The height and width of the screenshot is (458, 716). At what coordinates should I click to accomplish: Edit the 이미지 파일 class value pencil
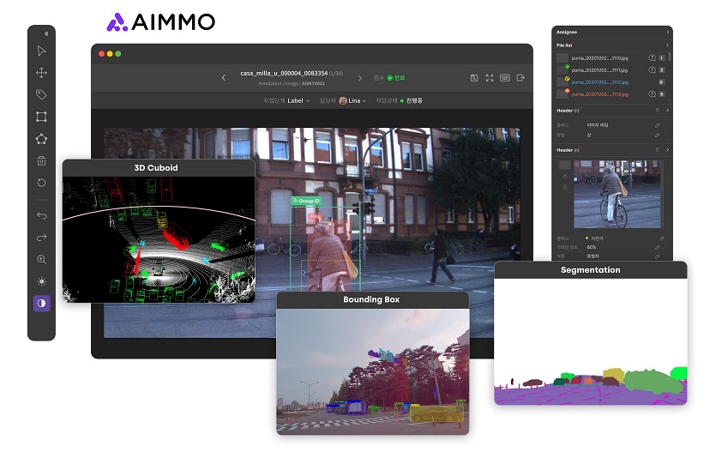[x=658, y=125]
